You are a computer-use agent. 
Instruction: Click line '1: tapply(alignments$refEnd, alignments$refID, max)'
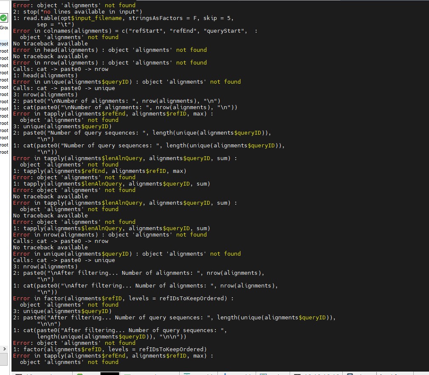coord(100,171)
